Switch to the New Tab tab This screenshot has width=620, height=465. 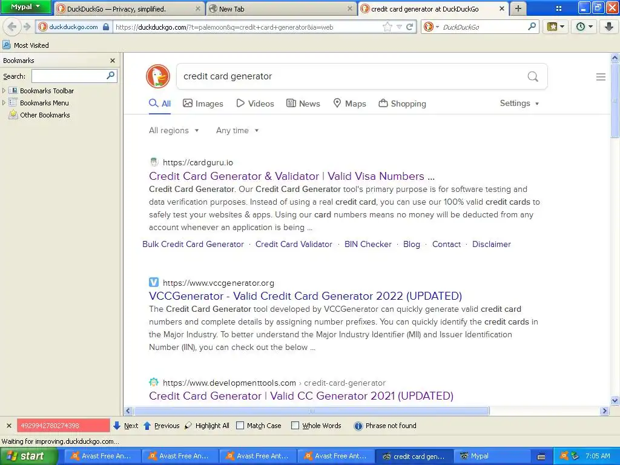tap(281, 8)
